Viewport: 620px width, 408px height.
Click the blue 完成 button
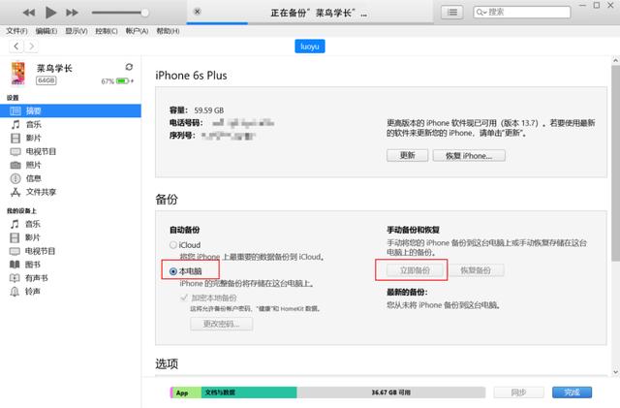pos(572,392)
